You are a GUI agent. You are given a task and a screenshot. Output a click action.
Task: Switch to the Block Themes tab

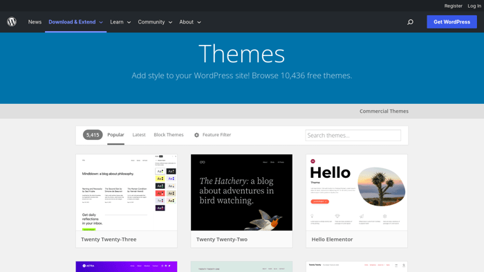169,135
